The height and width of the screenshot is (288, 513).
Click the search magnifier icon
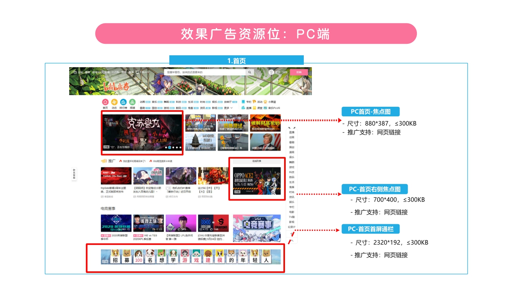point(250,72)
